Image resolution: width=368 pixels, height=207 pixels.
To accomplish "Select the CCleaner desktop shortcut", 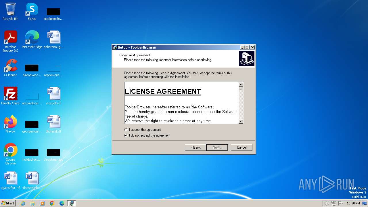I will tap(10, 68).
